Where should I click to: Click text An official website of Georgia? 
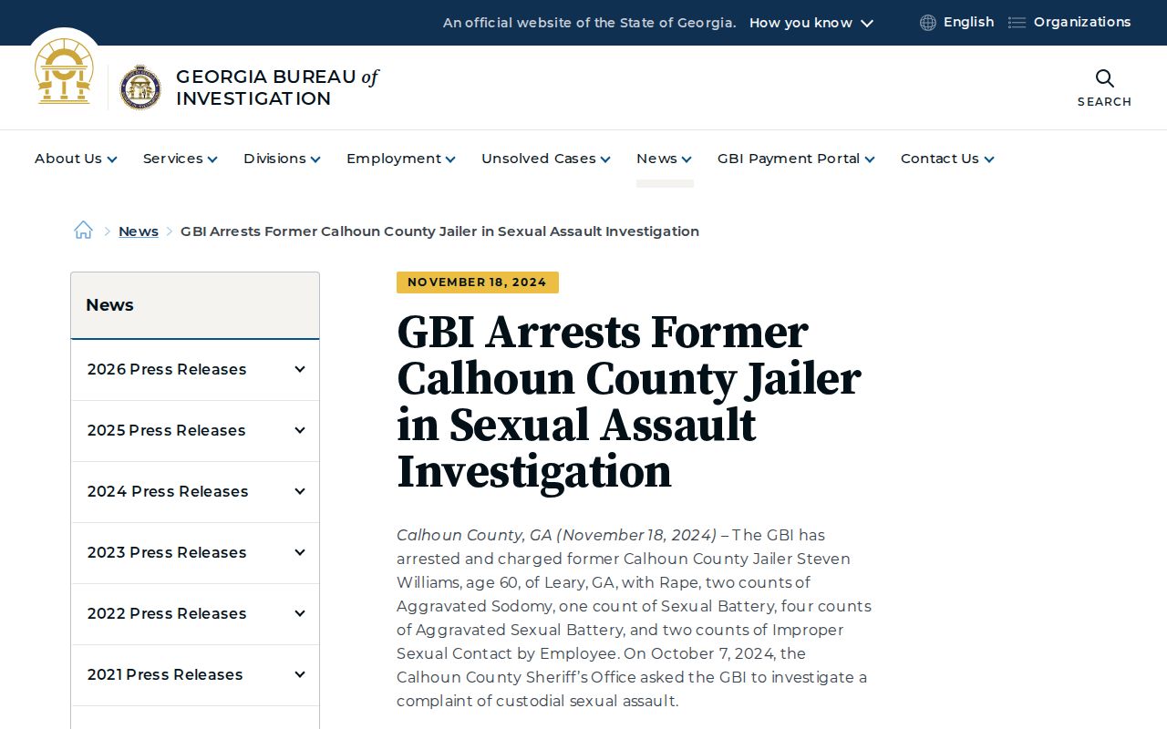pyautogui.click(x=590, y=23)
